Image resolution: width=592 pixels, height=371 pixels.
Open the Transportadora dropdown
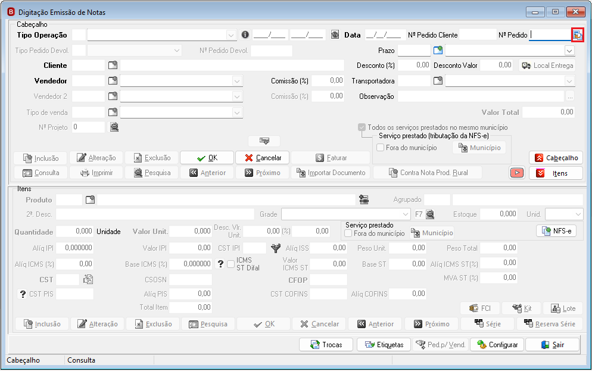click(569, 81)
